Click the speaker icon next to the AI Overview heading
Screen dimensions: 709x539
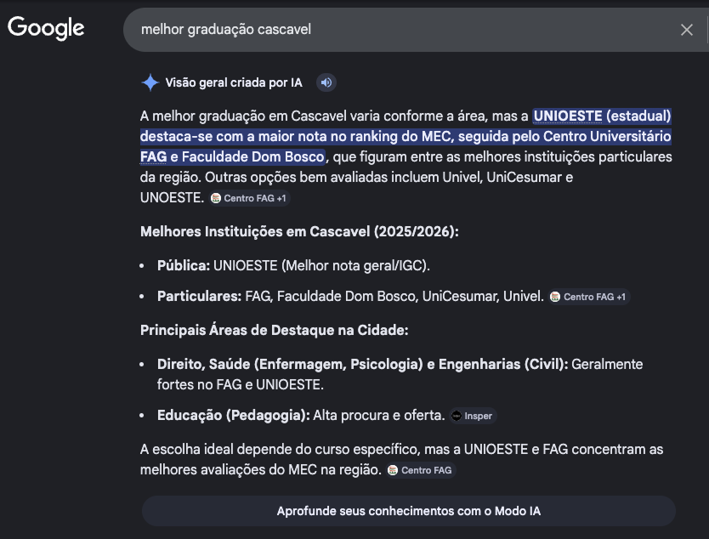pyautogui.click(x=326, y=82)
